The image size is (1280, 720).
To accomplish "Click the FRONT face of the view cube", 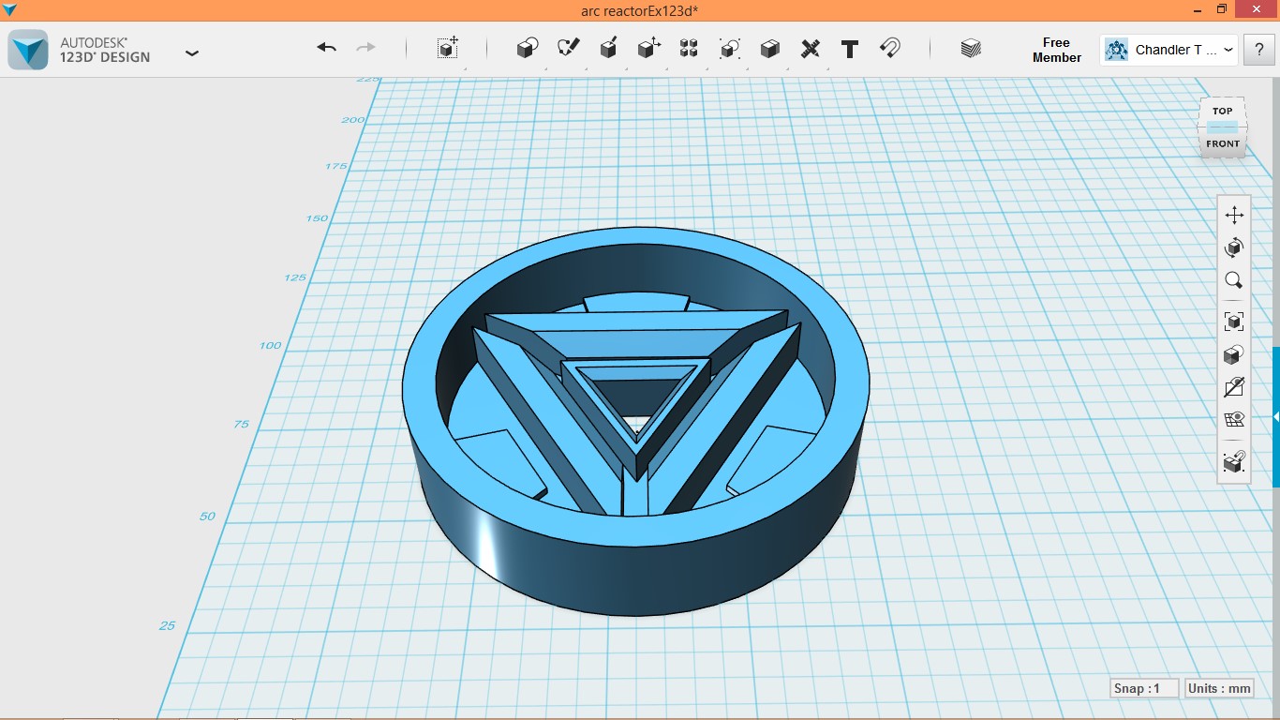I will (1223, 143).
